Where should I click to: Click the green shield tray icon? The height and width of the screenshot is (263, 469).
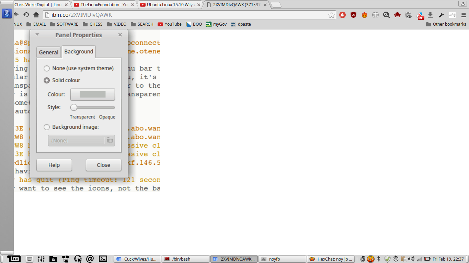(387, 259)
